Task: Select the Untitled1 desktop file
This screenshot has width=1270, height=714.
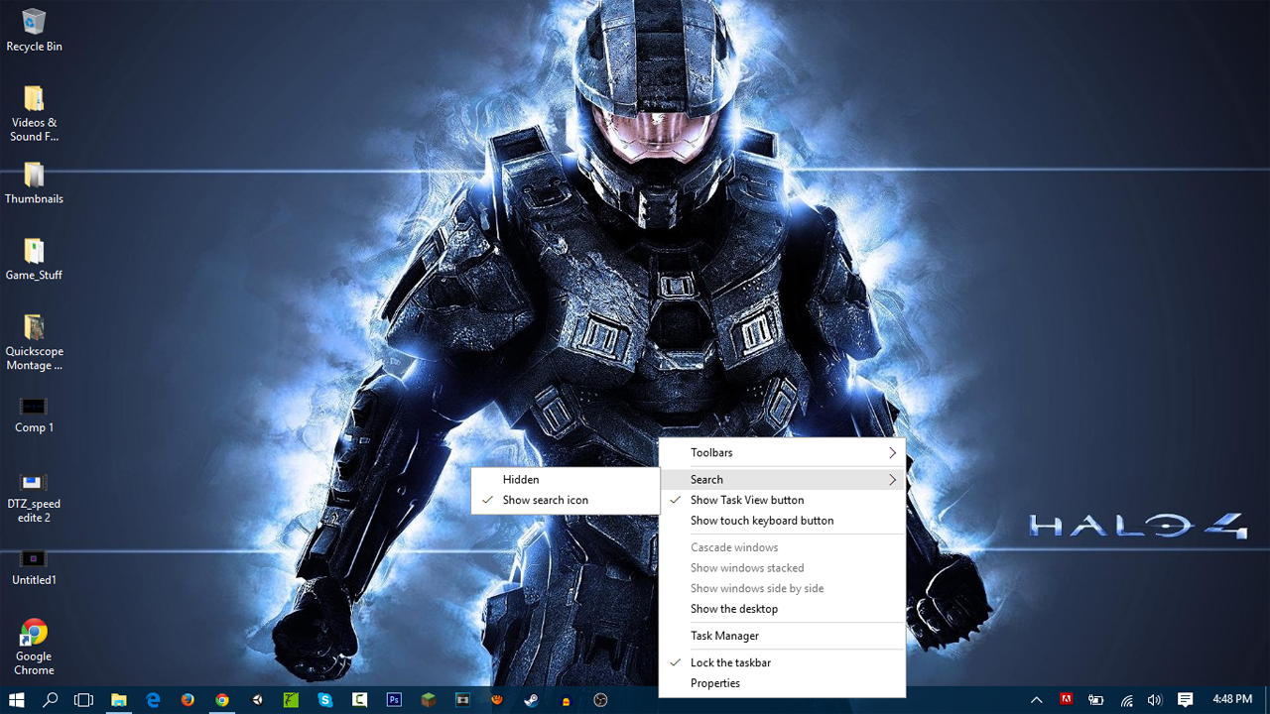Action: 34,567
